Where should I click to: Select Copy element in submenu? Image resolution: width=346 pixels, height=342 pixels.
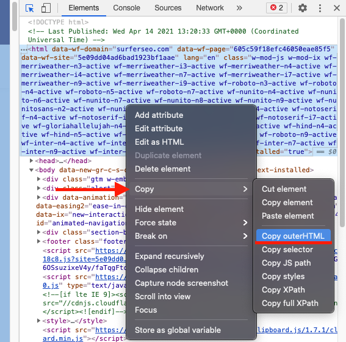pyautogui.click(x=294, y=203)
